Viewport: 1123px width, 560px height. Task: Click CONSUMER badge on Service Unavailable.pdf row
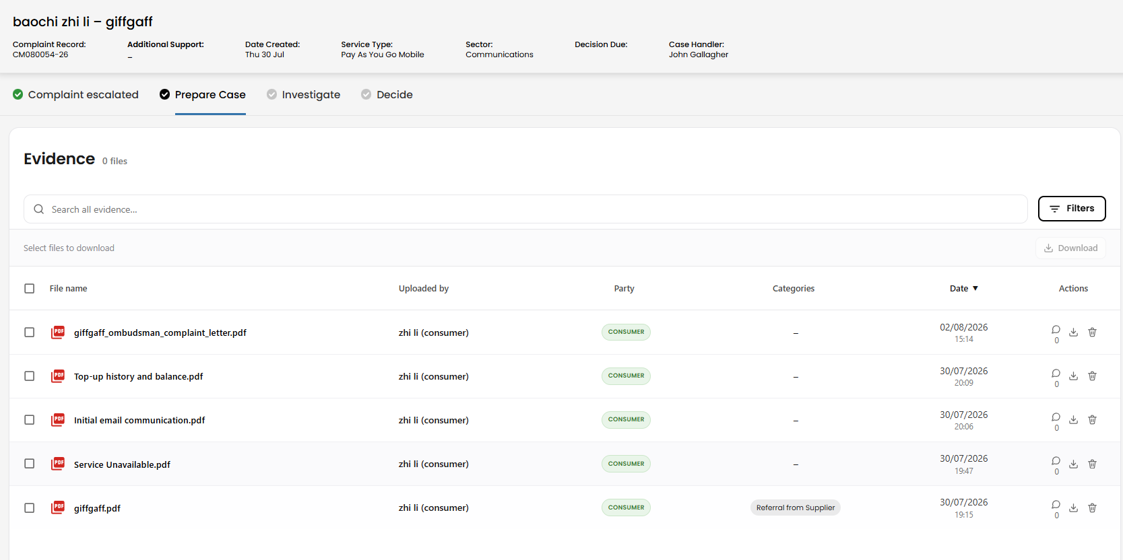[x=626, y=464]
